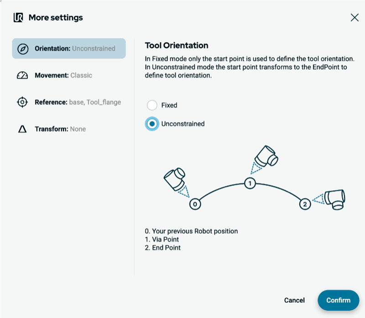Screen dimensions: 365x318
Task: Click the Fixed option label
Action: 169,105
